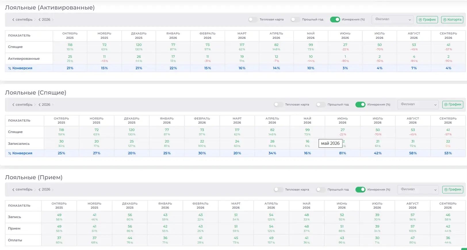Image resolution: width=467 pixels, height=250 pixels.
Task: Go to previous month in Прием section
Action: [13, 190]
